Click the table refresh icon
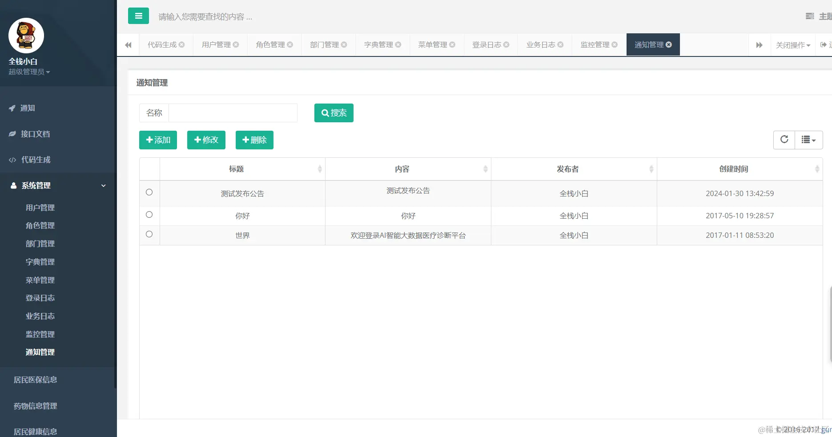Screen dimensions: 832x437 (x=784, y=140)
